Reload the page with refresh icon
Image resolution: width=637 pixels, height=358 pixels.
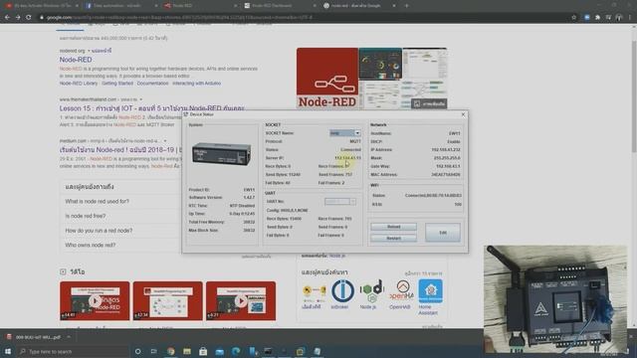coord(29,18)
